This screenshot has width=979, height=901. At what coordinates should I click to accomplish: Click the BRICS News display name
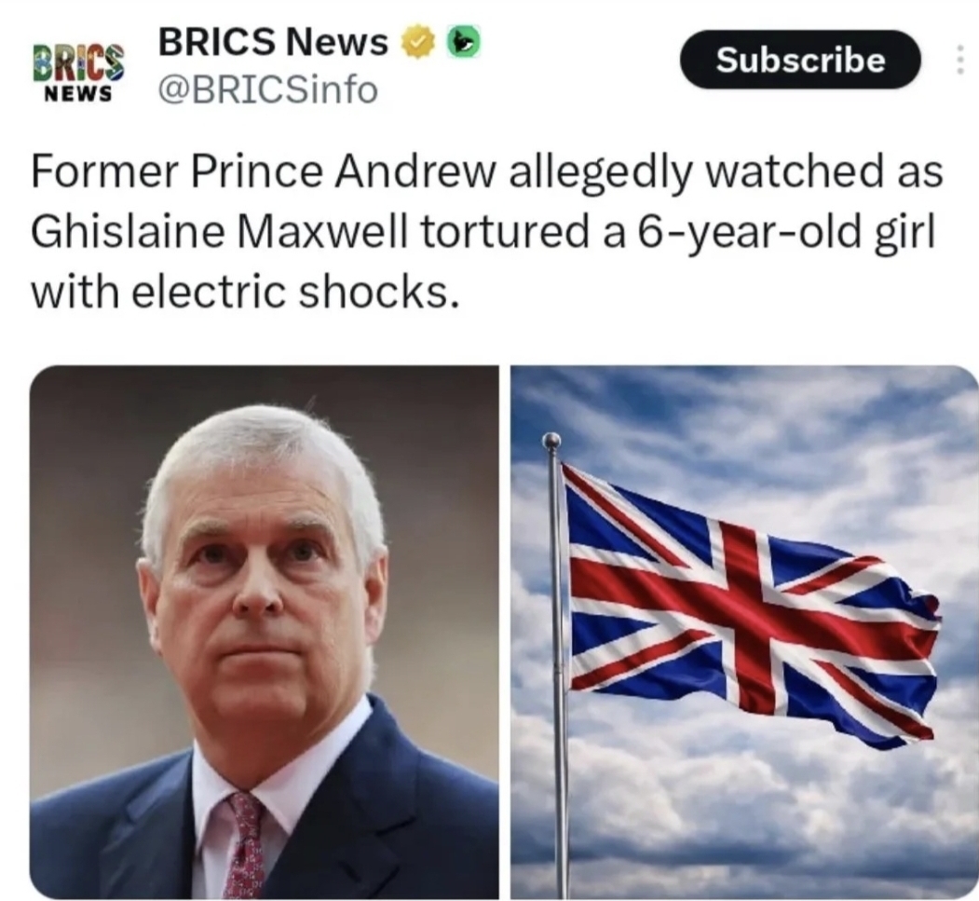(x=273, y=42)
